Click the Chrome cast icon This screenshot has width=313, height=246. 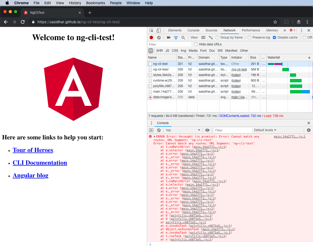286,22
